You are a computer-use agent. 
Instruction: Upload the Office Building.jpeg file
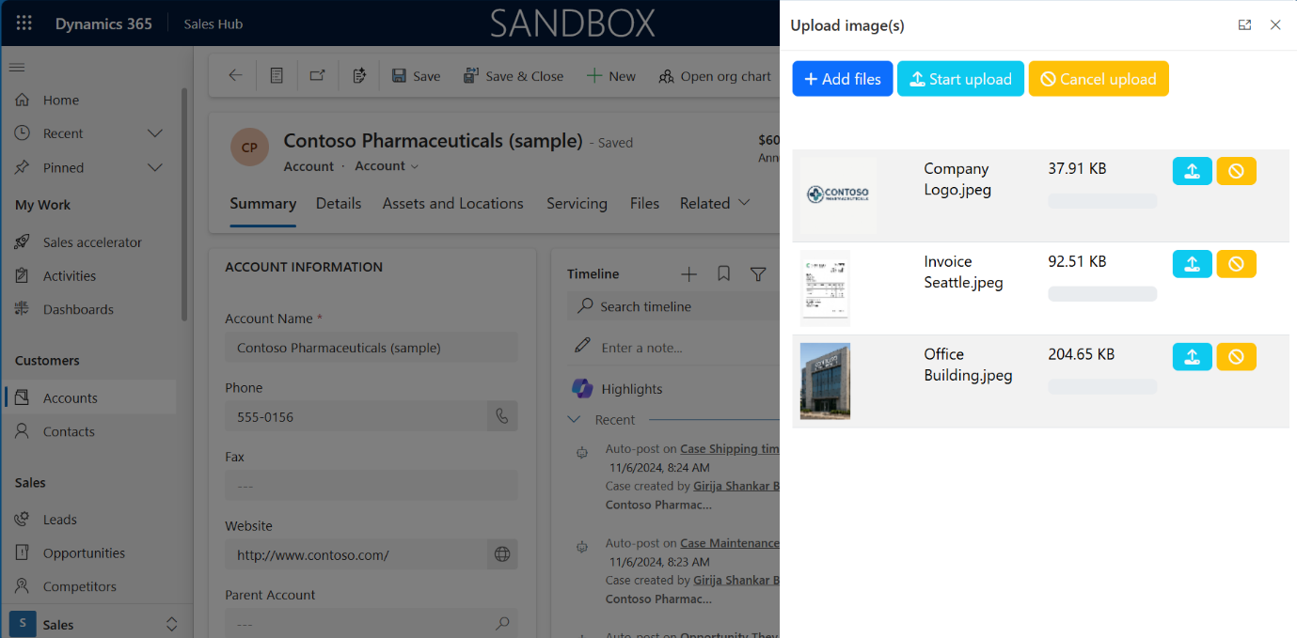(1192, 357)
